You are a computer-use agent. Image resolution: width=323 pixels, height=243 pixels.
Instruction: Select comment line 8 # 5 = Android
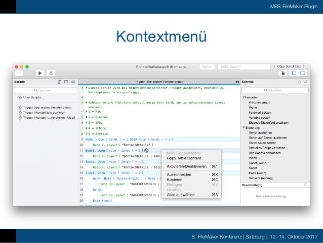96,134
